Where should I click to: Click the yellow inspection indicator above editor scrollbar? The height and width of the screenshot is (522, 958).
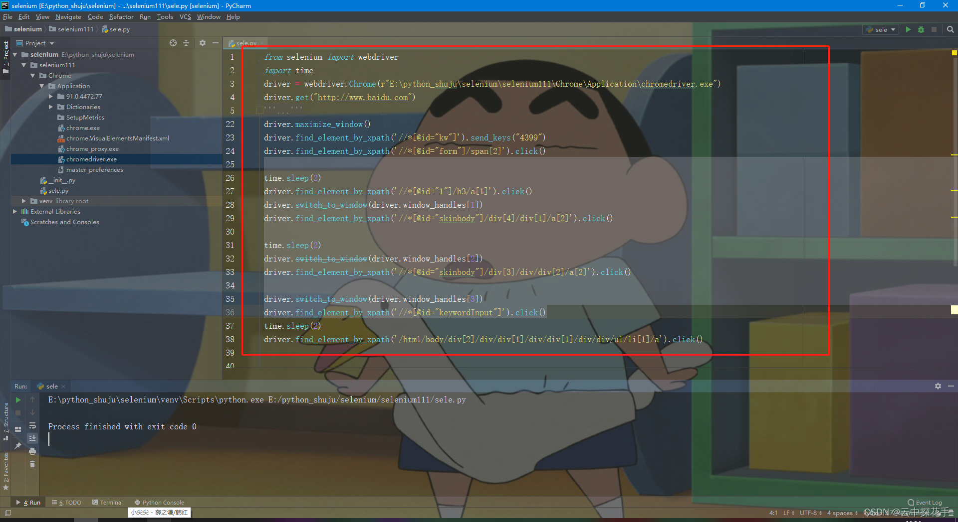(x=954, y=53)
